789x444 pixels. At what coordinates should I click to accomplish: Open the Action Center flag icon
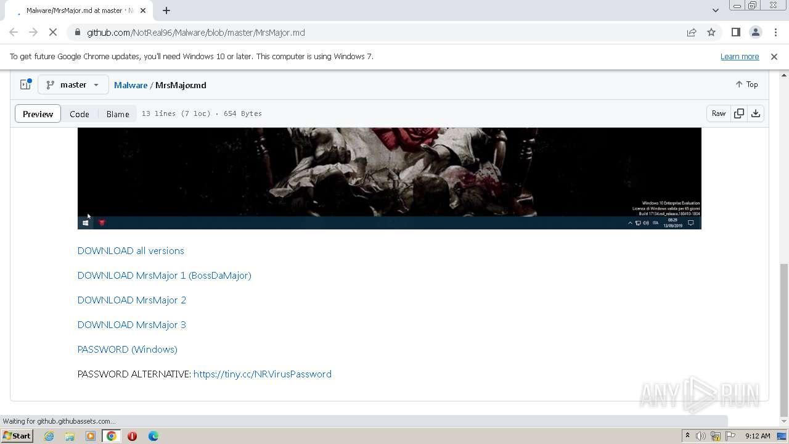730,436
